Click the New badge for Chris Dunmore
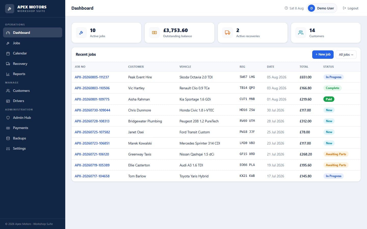 click(x=329, y=110)
